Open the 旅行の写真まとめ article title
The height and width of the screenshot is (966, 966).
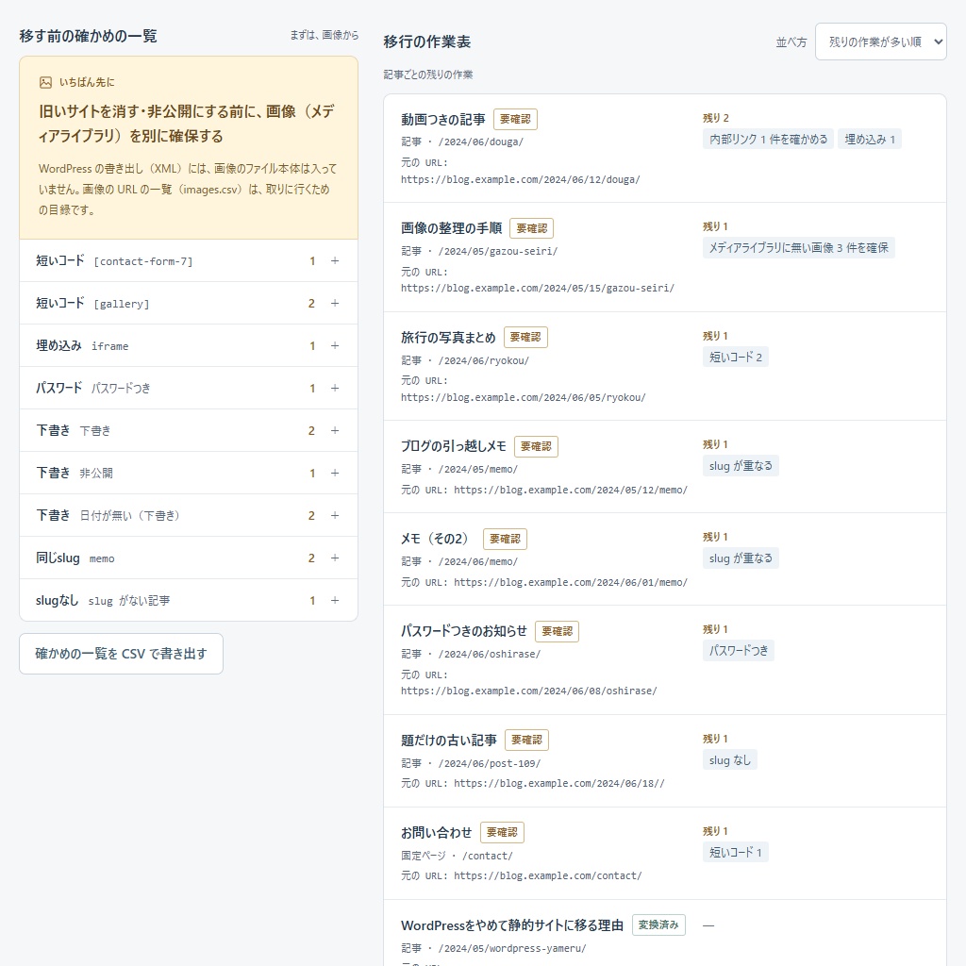448,338
